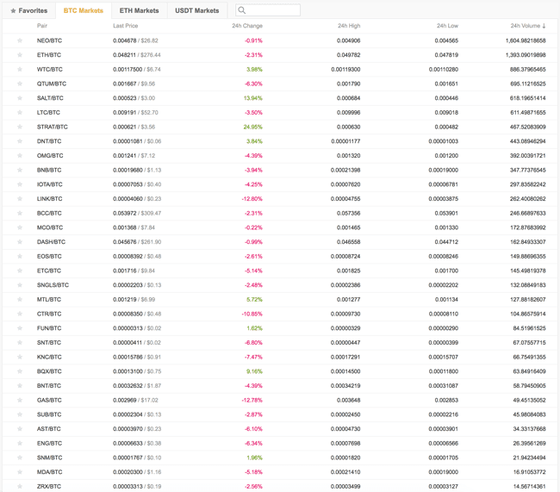
Task: Click star icon beside MCO/BTC
Action: point(20,227)
